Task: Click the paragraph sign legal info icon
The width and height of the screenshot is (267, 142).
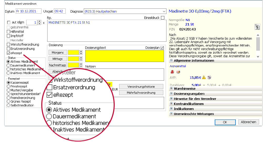Action: [257, 27]
